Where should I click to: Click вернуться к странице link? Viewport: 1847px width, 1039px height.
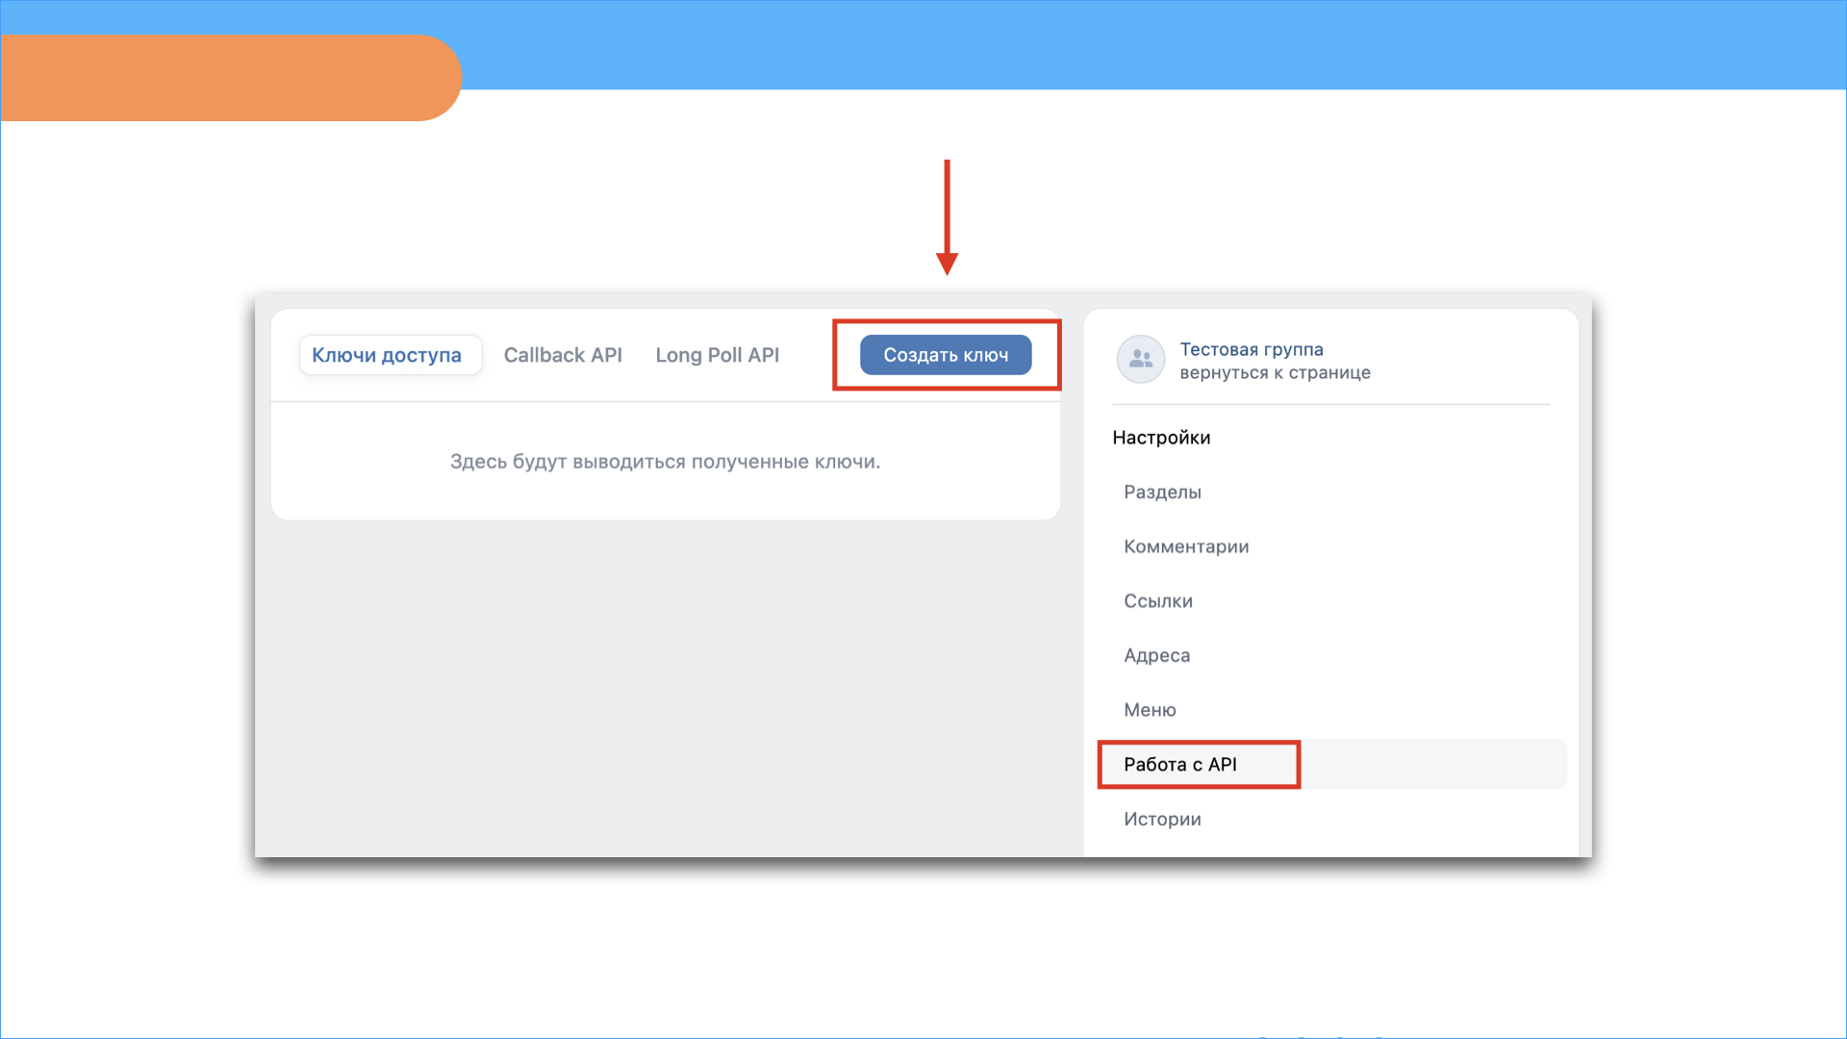(x=1275, y=372)
